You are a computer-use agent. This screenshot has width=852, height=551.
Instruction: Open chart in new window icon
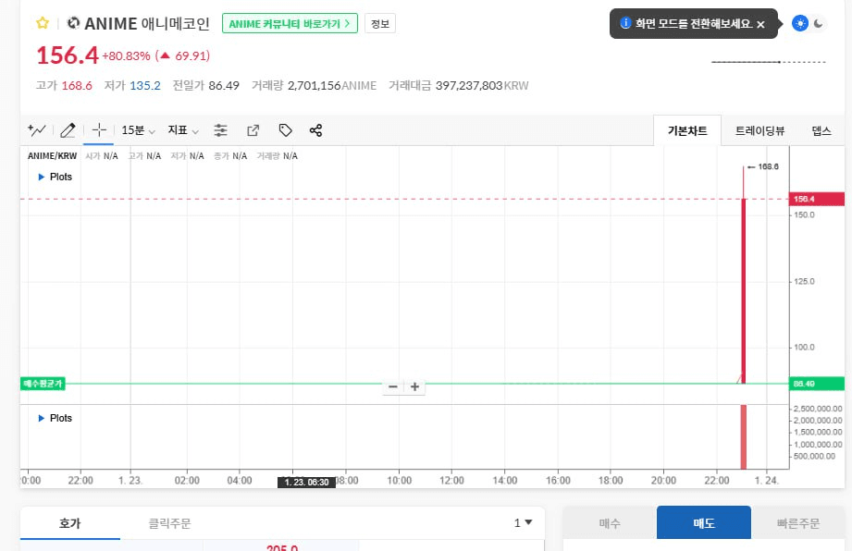click(x=253, y=130)
